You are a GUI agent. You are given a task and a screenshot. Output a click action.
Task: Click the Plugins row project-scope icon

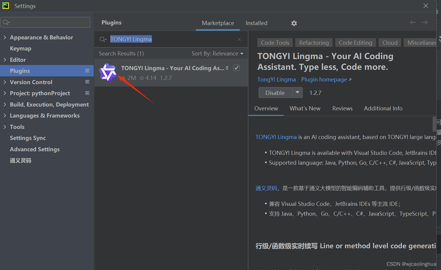(x=87, y=71)
